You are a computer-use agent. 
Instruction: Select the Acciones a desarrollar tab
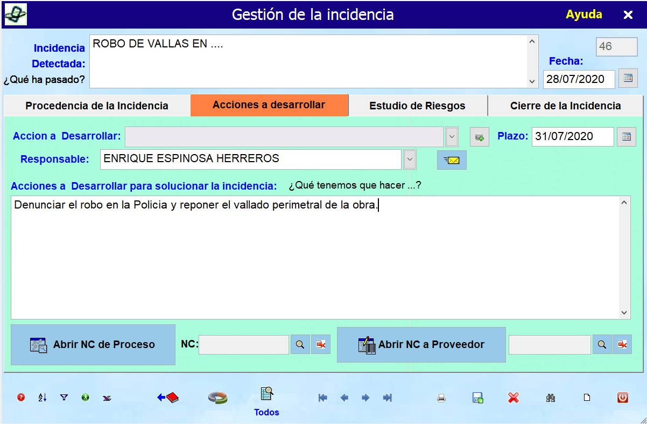[x=269, y=105]
